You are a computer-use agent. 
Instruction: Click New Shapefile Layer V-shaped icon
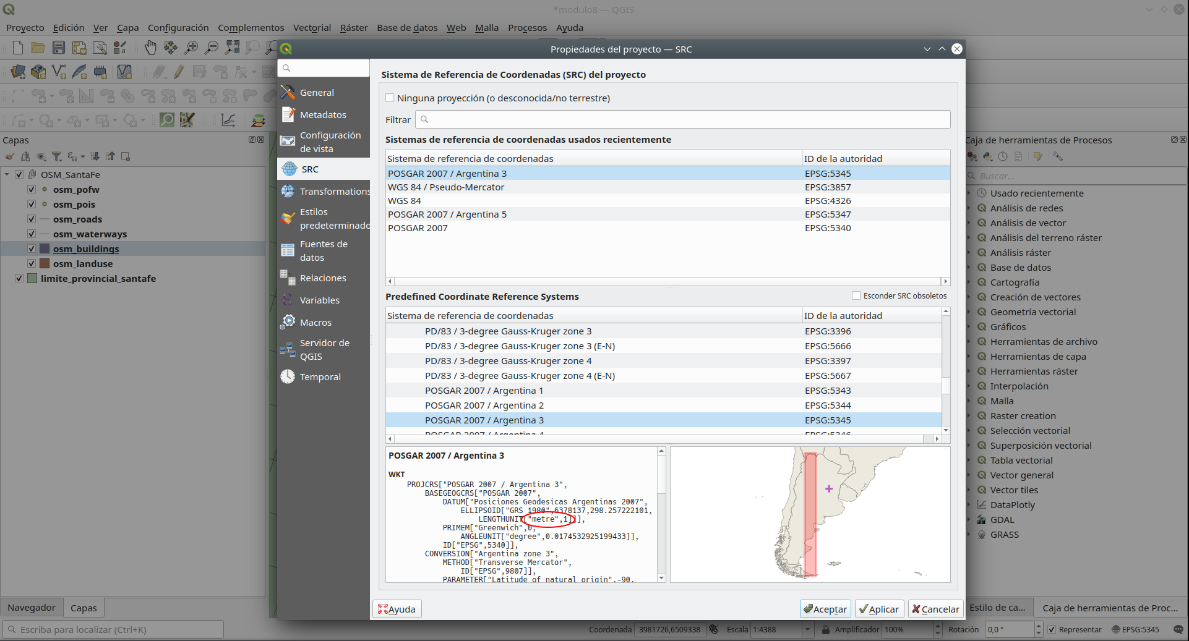[59, 72]
